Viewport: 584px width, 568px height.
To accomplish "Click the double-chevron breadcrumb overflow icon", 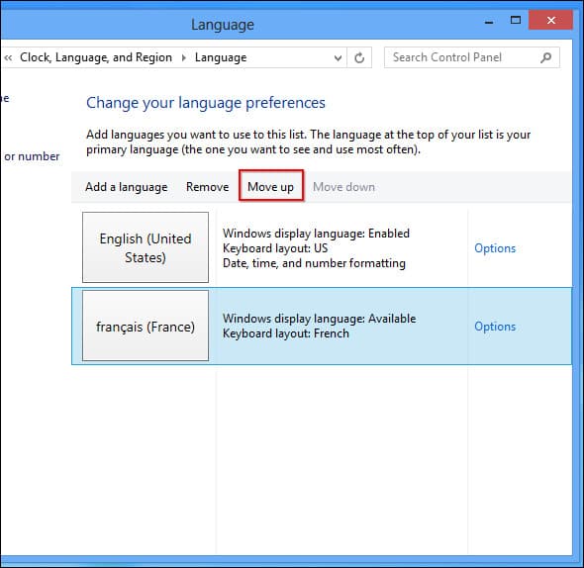I will 8,57.
